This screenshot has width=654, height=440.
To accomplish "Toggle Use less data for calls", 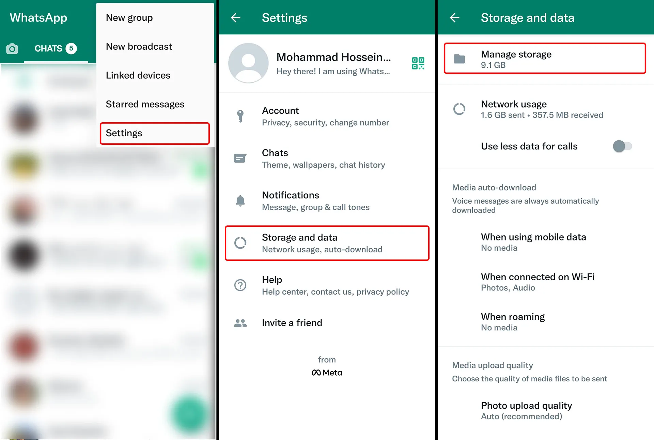I will (622, 146).
